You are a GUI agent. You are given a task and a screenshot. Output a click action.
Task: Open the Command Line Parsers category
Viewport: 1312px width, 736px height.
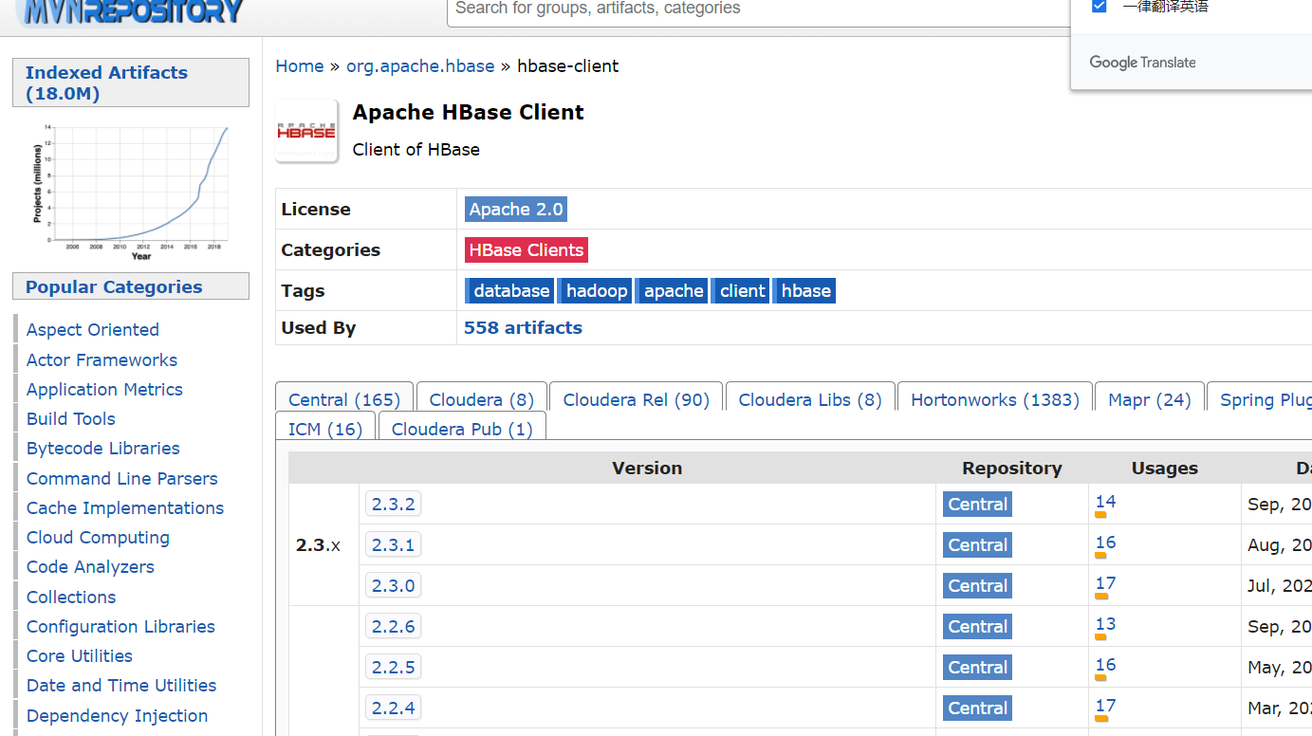tap(122, 478)
